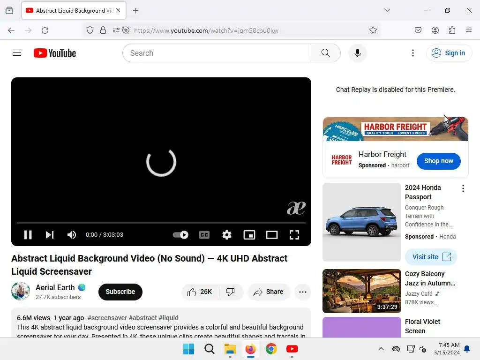This screenshot has width=480, height=360.
Task: Open Firefox View tab icon
Action: coord(9,11)
